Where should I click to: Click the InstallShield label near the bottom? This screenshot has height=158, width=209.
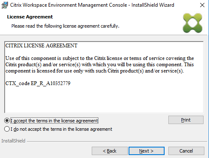coord(13,141)
